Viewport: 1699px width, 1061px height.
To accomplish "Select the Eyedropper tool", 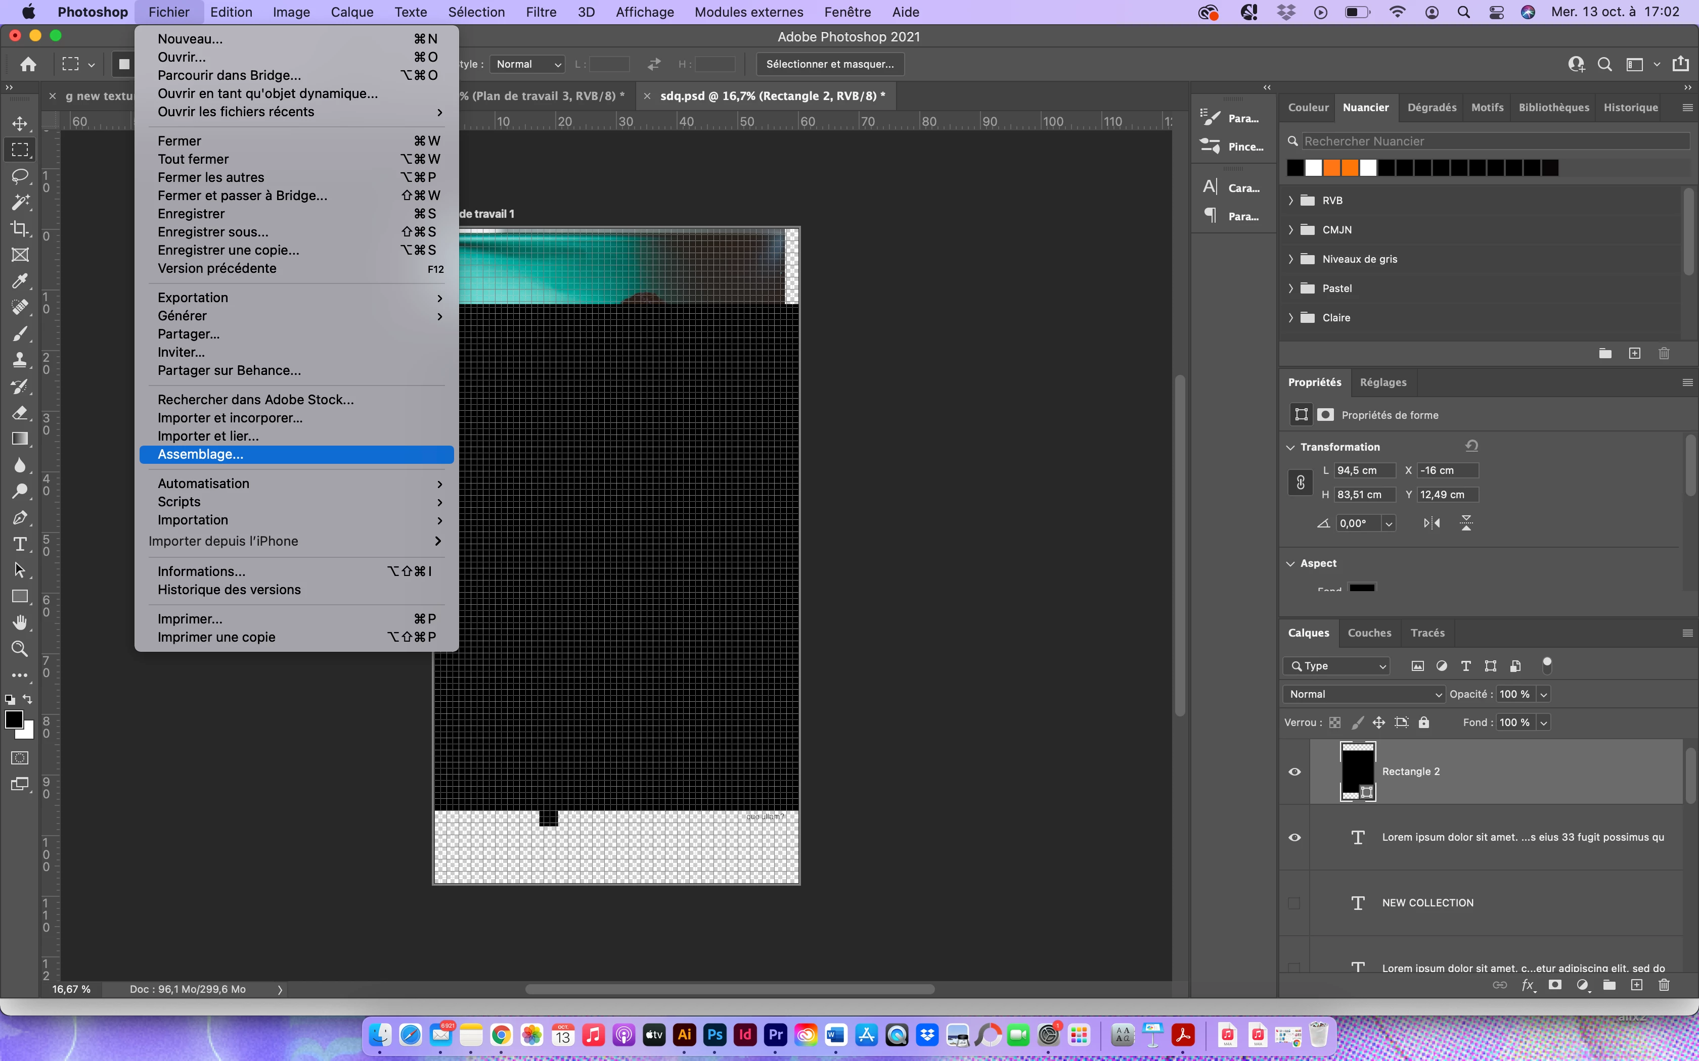I will click(20, 281).
